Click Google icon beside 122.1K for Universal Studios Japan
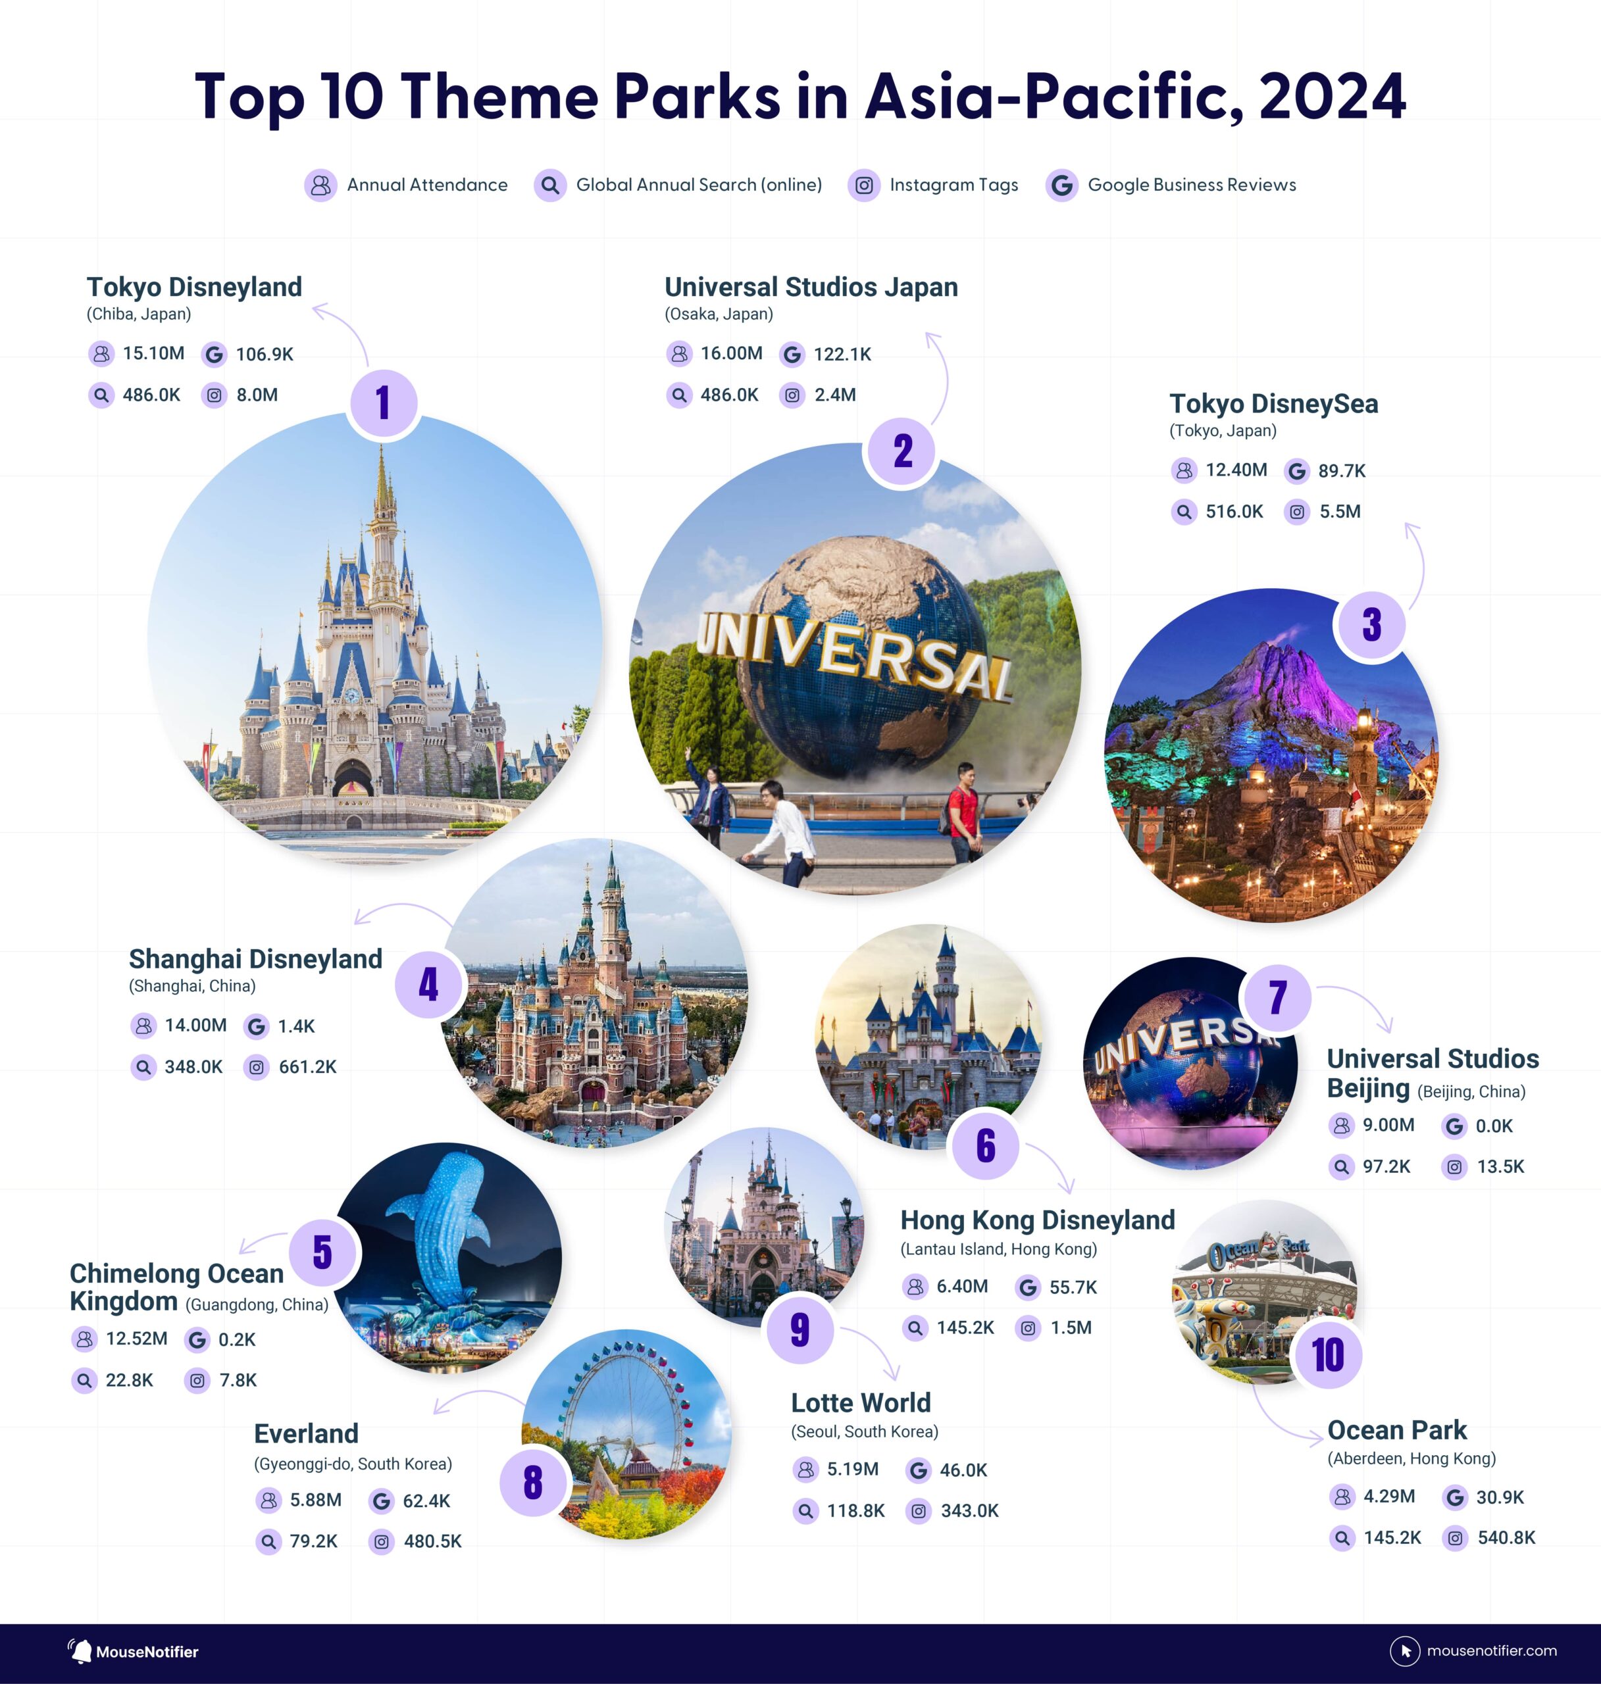The height and width of the screenshot is (1684, 1601). (792, 354)
